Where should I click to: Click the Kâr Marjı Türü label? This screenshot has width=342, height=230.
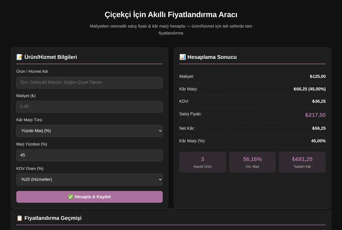(x=29, y=120)
